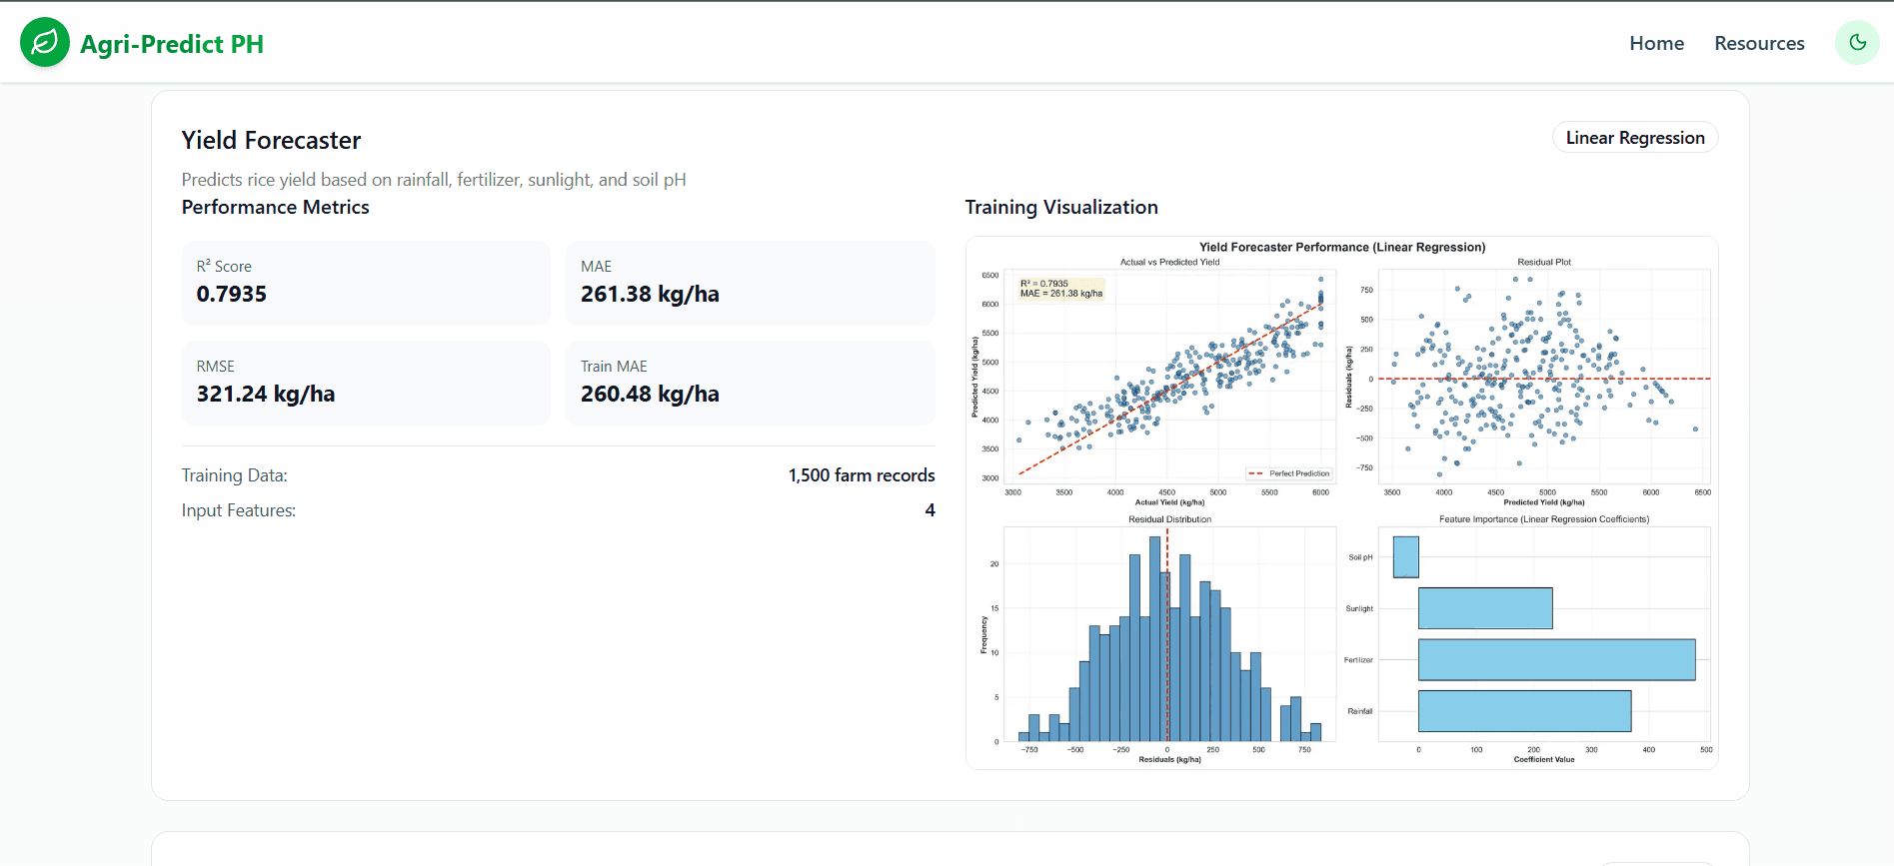Click the Rainfall coefficient bar
The image size is (1894, 866).
tap(1524, 711)
